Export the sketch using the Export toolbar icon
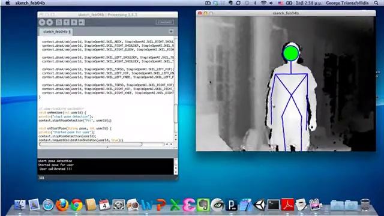 click(x=82, y=22)
